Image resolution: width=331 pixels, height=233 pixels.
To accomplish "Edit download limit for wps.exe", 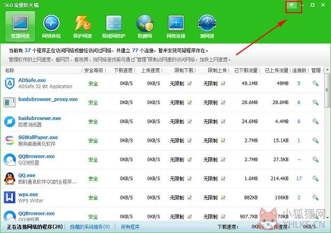I will coord(190,198).
